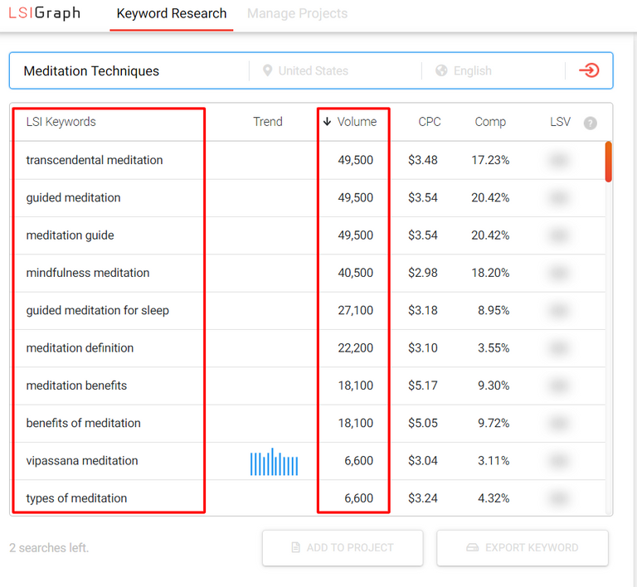Open the United States country selector

pos(314,71)
